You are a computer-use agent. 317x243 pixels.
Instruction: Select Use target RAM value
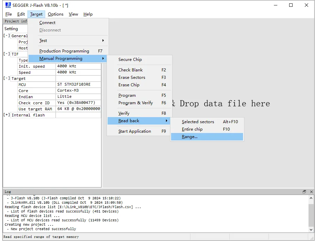click(78, 109)
